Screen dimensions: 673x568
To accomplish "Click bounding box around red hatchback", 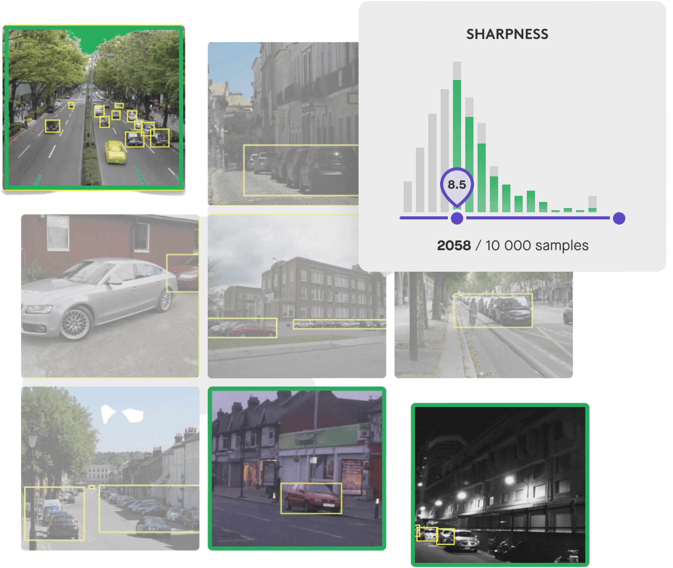I will [x=311, y=498].
